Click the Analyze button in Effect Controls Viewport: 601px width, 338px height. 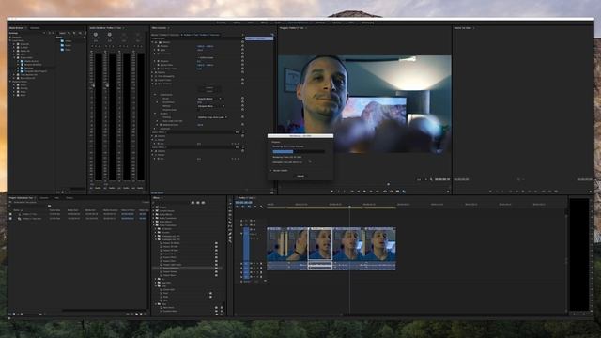pyautogui.click(x=208, y=87)
